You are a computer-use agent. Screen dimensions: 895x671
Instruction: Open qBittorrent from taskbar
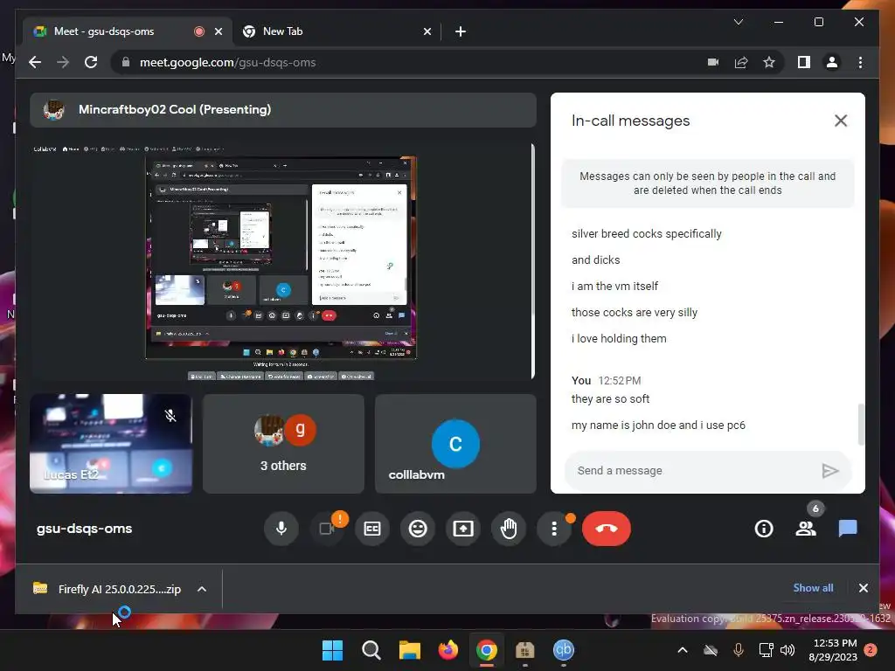click(x=564, y=650)
